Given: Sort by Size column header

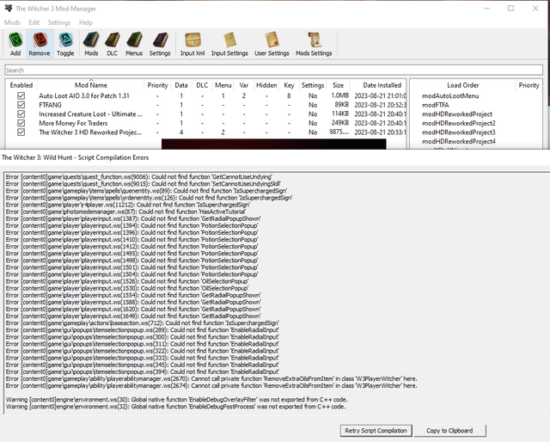Looking at the screenshot, I should pos(338,85).
